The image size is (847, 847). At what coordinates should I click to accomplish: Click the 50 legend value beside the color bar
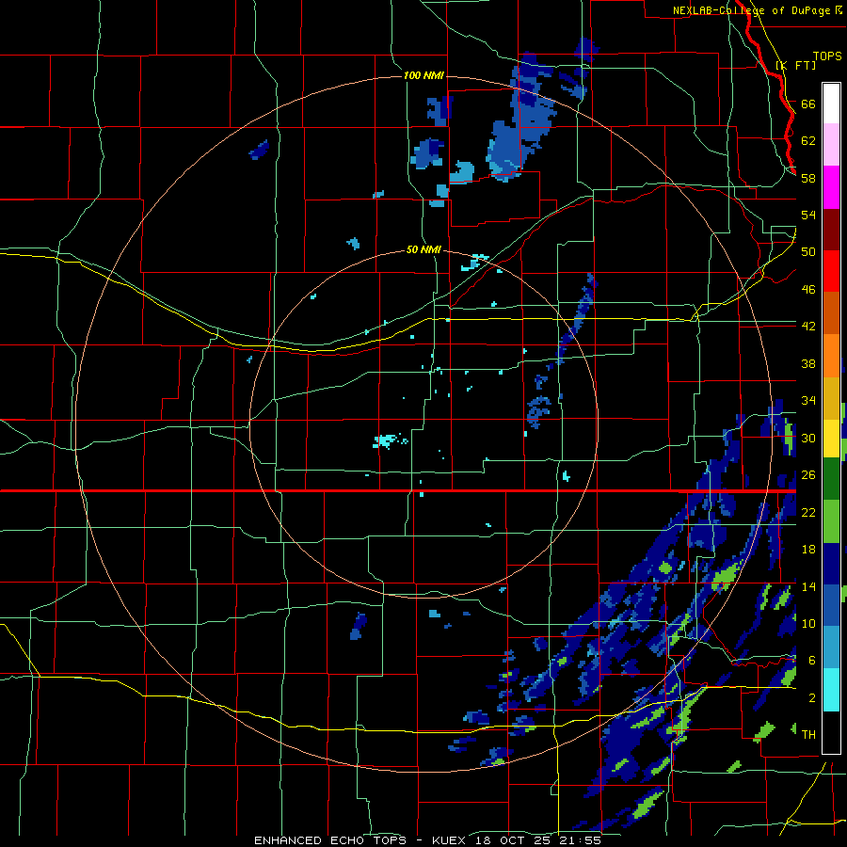[x=808, y=252]
